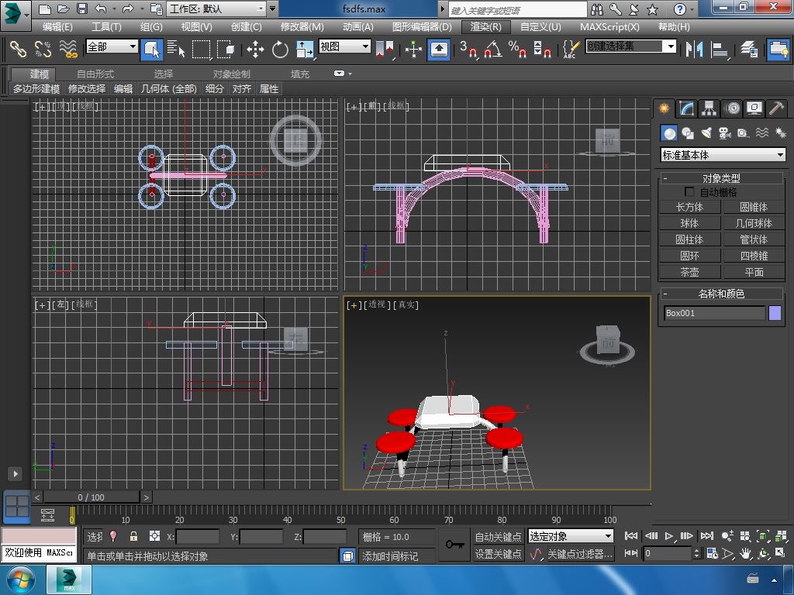Image resolution: width=794 pixels, height=595 pixels.
Task: Open the Utilities panel hammer icon
Action: 776,108
